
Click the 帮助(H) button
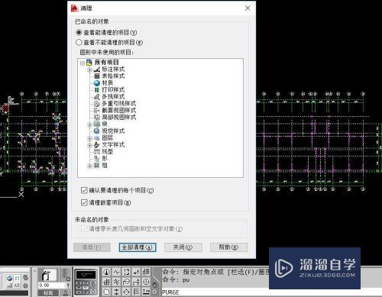click(228, 247)
